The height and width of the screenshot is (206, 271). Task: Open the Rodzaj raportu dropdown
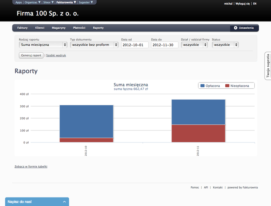43,45
